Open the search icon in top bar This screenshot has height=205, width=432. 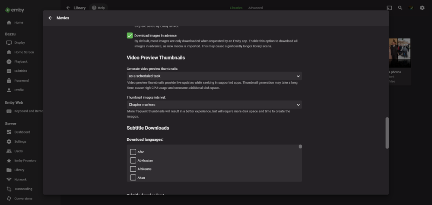tap(400, 8)
